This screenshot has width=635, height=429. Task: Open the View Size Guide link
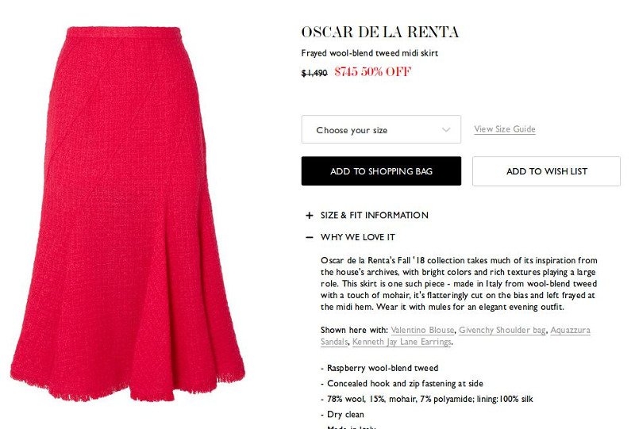pyautogui.click(x=505, y=129)
